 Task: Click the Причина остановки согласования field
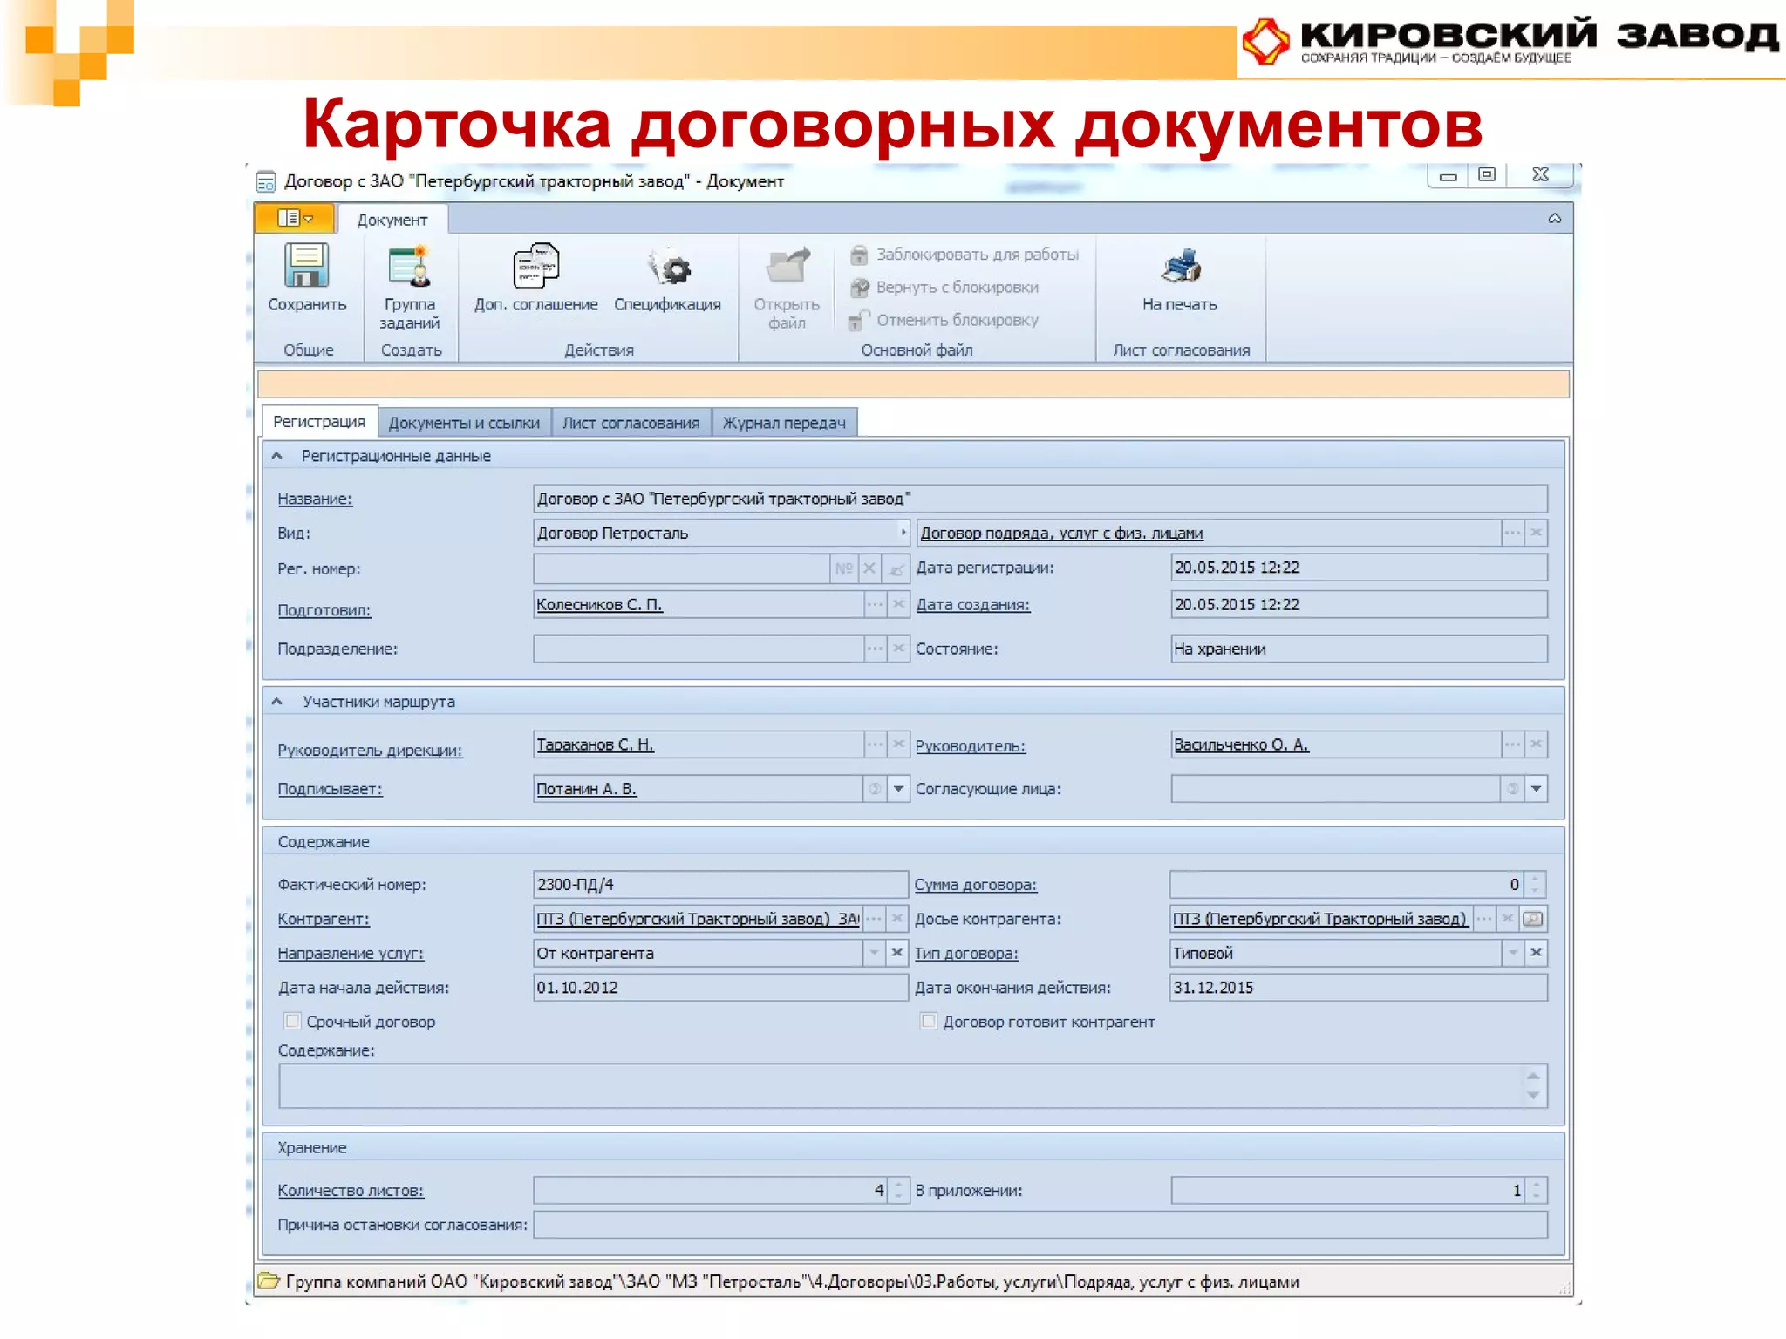1040,1225
